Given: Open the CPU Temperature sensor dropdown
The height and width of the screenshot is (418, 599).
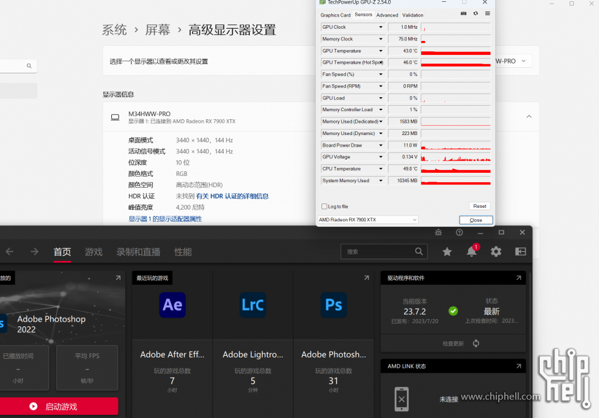Looking at the screenshot, I should coord(380,169).
